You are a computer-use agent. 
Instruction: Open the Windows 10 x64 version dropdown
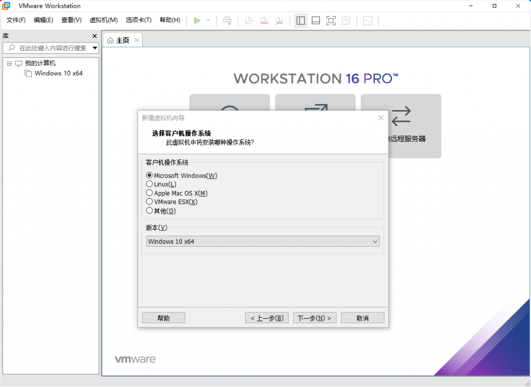pyautogui.click(x=375, y=241)
